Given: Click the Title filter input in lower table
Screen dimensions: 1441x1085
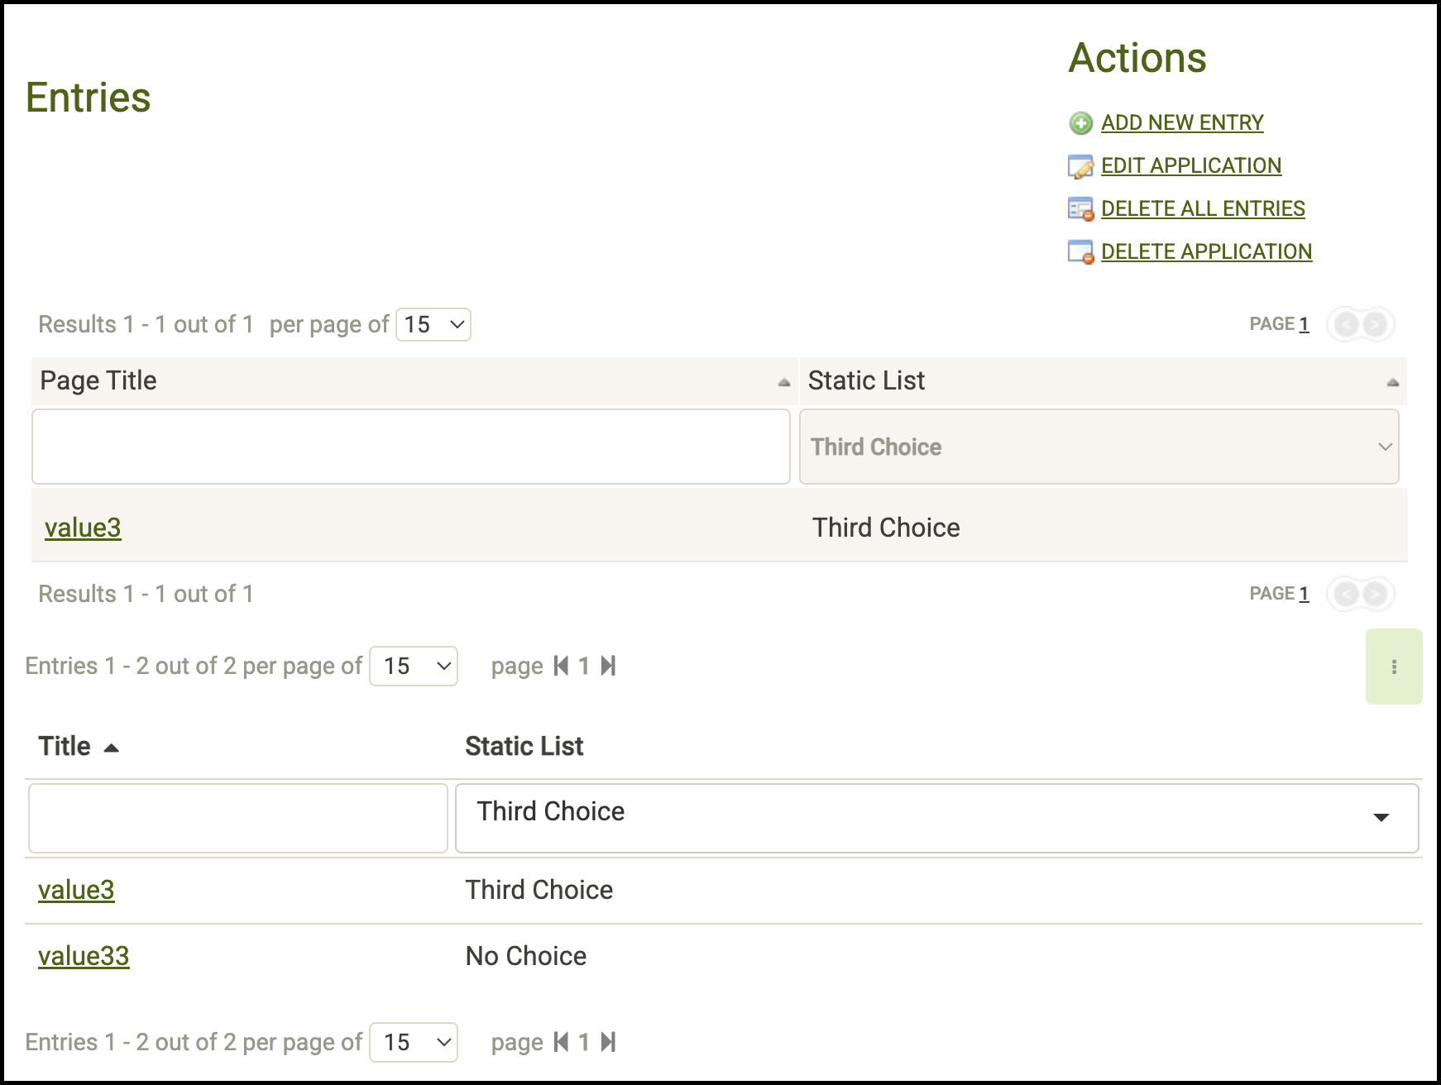Looking at the screenshot, I should point(238,818).
